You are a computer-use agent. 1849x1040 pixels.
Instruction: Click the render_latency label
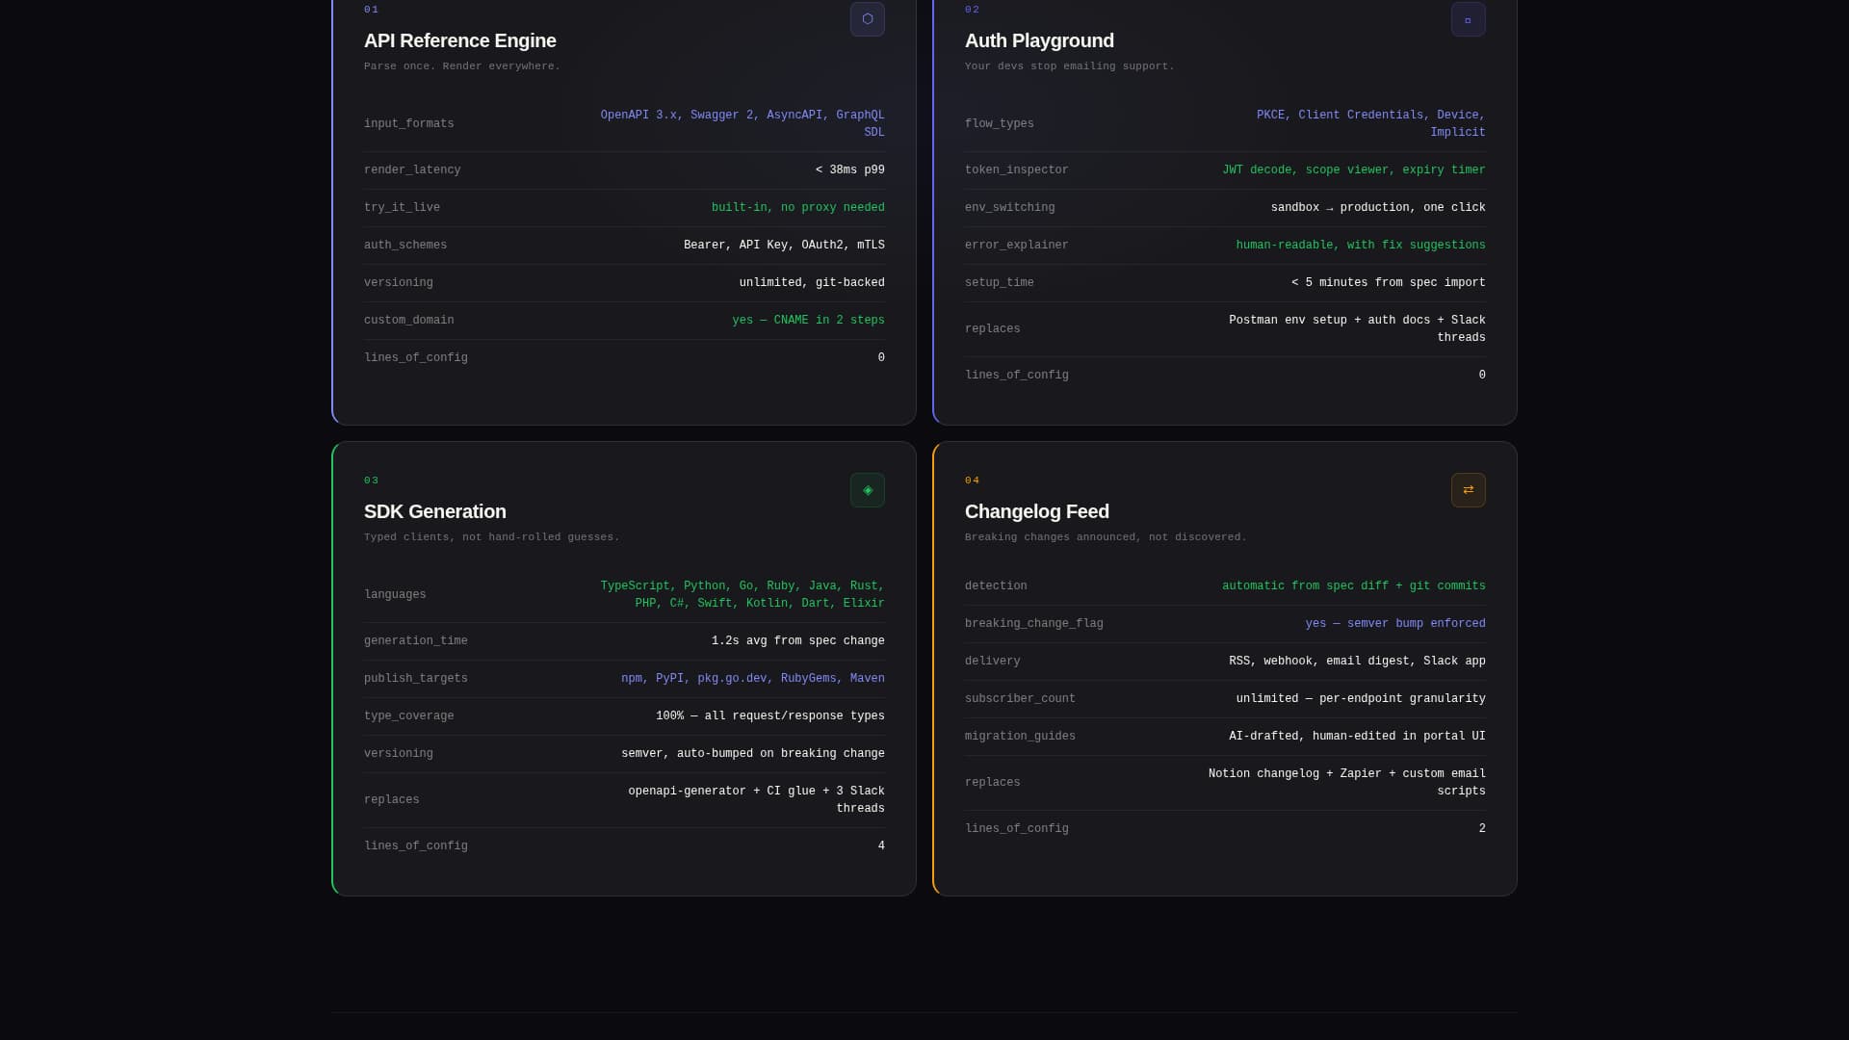point(412,170)
